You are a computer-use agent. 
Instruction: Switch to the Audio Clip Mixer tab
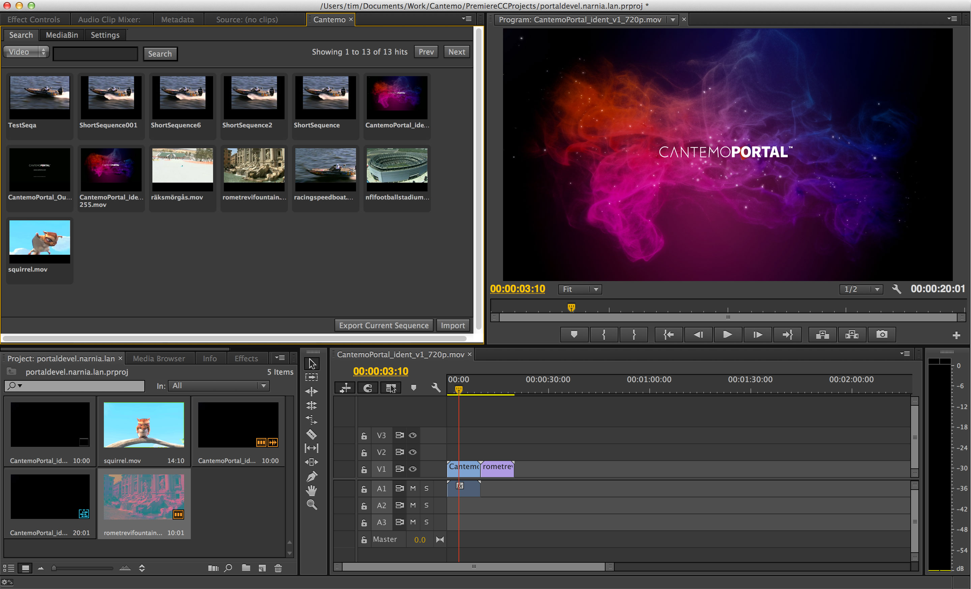pyautogui.click(x=109, y=19)
